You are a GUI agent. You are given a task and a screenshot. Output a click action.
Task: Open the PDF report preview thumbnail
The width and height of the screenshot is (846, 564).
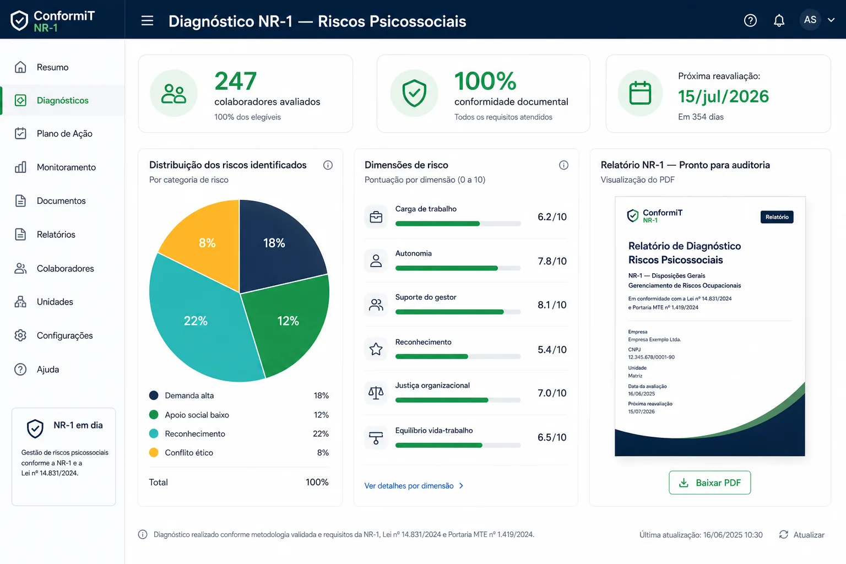coord(710,326)
